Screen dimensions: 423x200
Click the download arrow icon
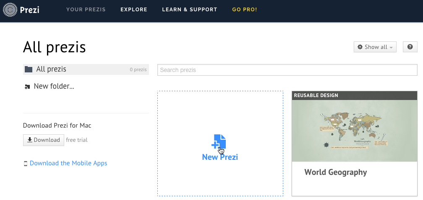[x=30, y=140]
